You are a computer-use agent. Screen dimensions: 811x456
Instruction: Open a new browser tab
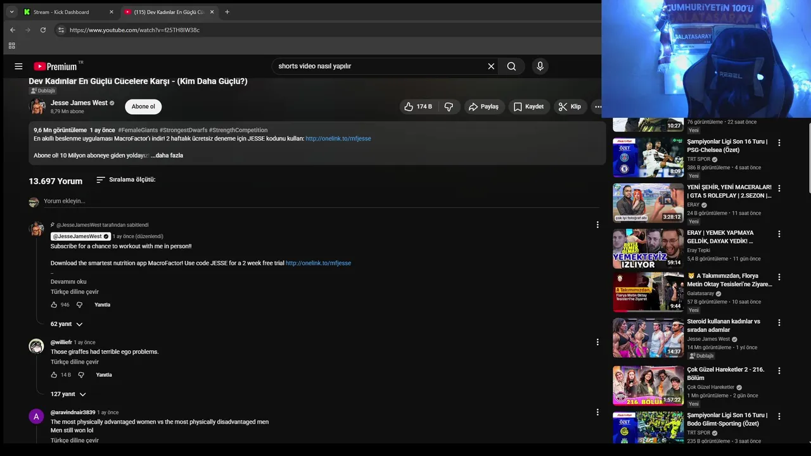coord(227,12)
